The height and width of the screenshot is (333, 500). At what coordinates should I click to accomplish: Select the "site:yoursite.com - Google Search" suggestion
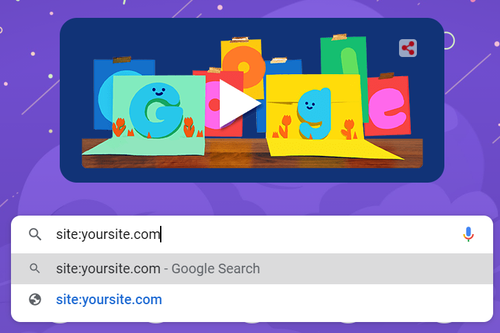252,268
